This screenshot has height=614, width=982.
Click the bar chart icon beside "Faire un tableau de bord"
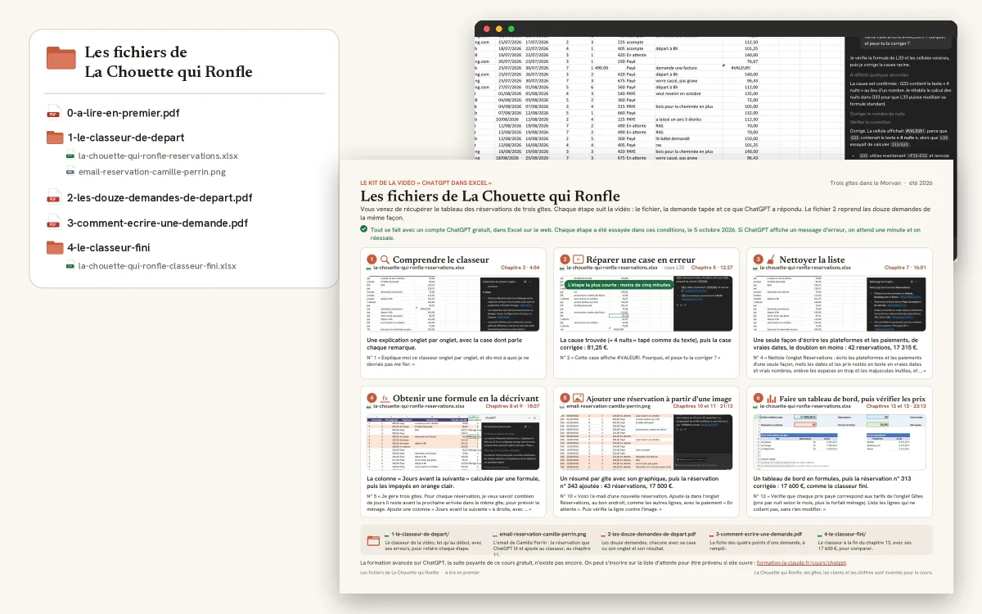[771, 398]
